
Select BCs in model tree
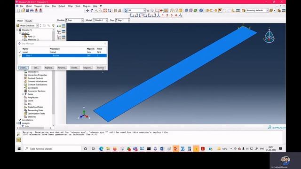point(29,104)
